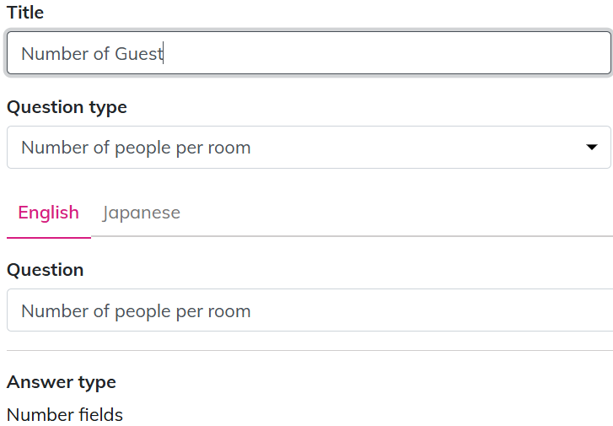Viewport: 613px width, 426px height.
Task: Click the word 'room' in the Question field
Action: click(x=229, y=311)
